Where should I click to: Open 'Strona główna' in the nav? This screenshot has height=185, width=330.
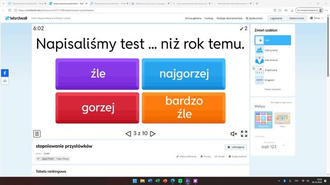pos(193,18)
